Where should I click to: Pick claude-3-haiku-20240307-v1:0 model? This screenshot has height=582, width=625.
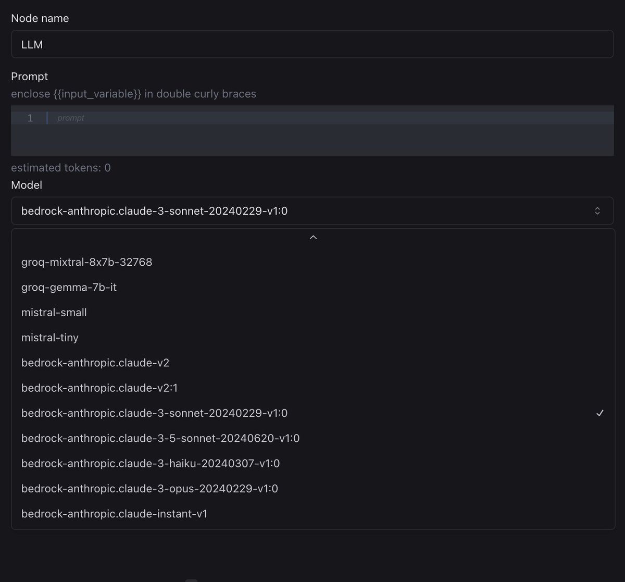[x=313, y=463]
